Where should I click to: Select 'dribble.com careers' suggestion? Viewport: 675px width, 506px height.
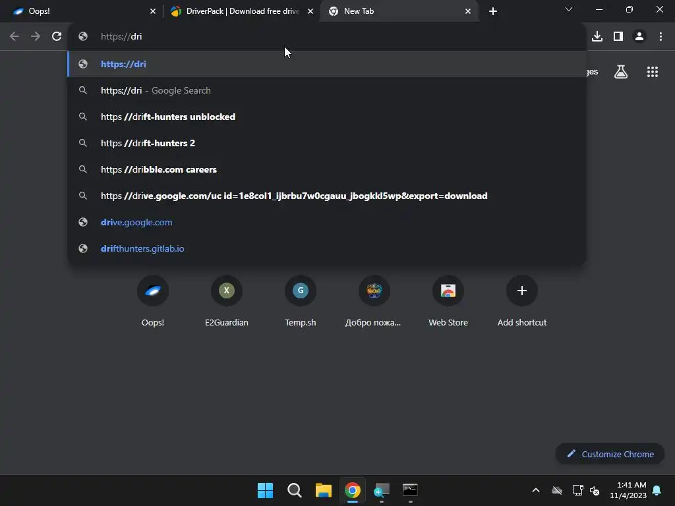[x=327, y=169]
